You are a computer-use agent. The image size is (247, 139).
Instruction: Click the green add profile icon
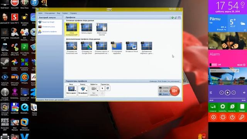click(x=173, y=17)
